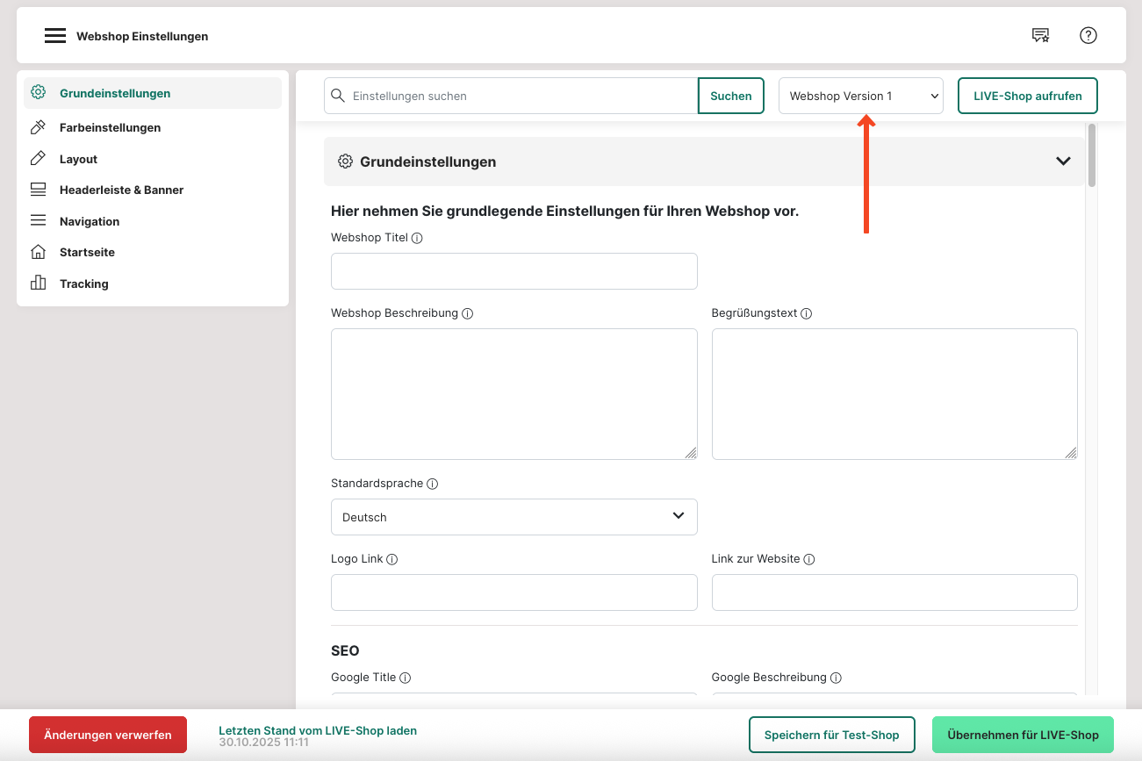
Task: Select Tracking in the sidebar
Action: point(83,284)
